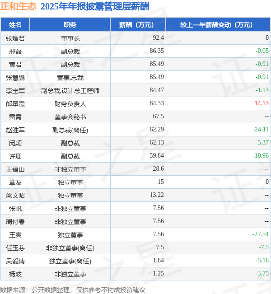
Task: Click the 数据来源 footer note
Action: pyautogui.click(x=73, y=290)
